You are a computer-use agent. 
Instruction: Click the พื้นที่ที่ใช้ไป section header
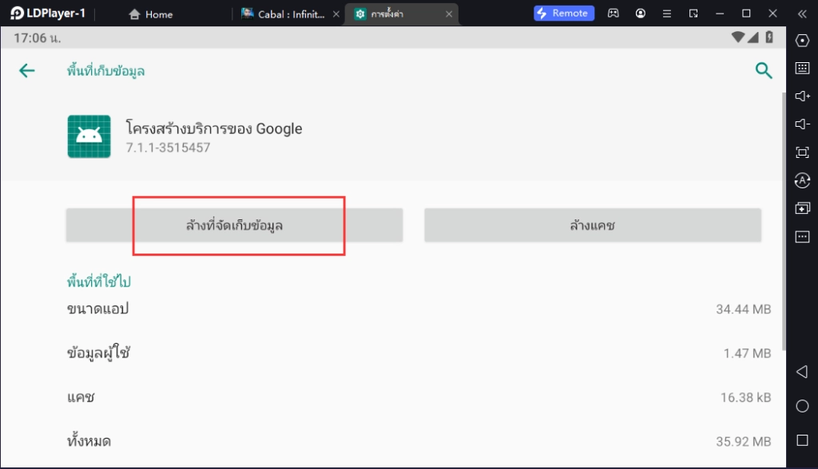[x=98, y=281]
